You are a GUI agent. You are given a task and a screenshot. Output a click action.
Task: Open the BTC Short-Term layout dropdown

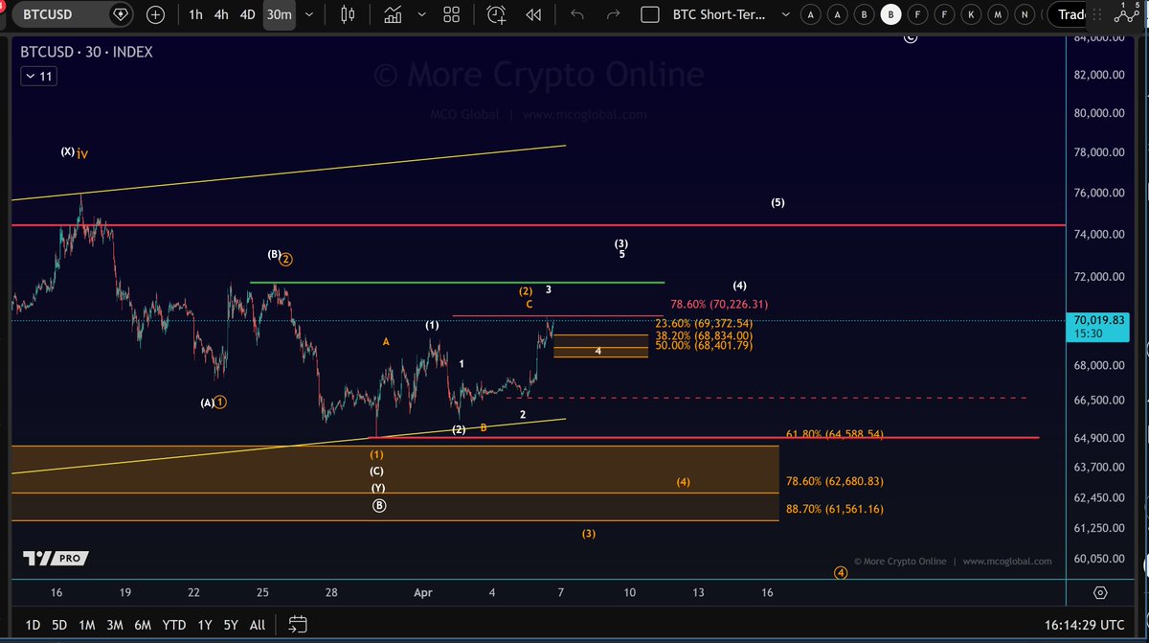point(786,14)
